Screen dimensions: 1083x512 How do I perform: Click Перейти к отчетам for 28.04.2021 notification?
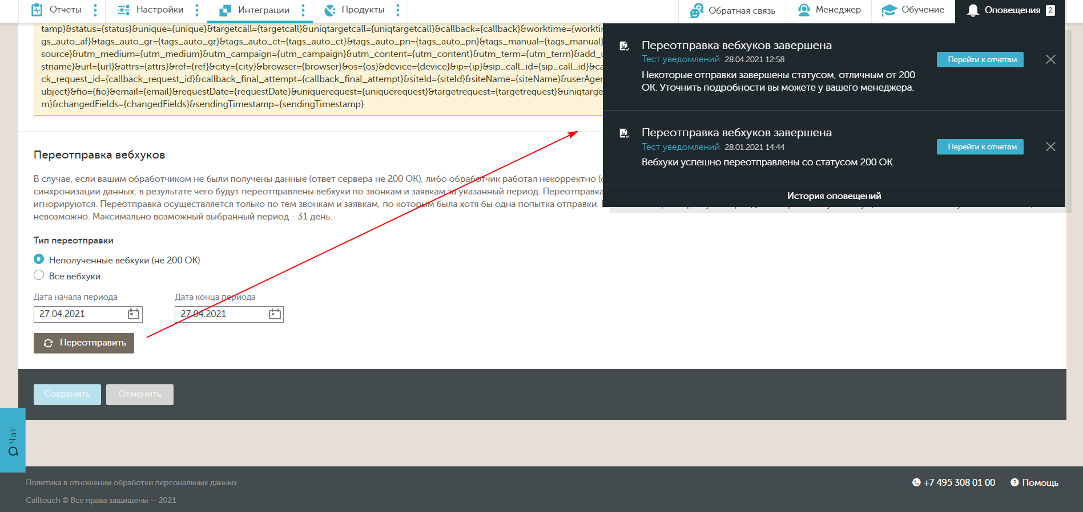[x=980, y=59]
